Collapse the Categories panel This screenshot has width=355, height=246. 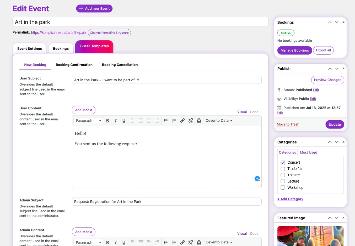coord(343,142)
